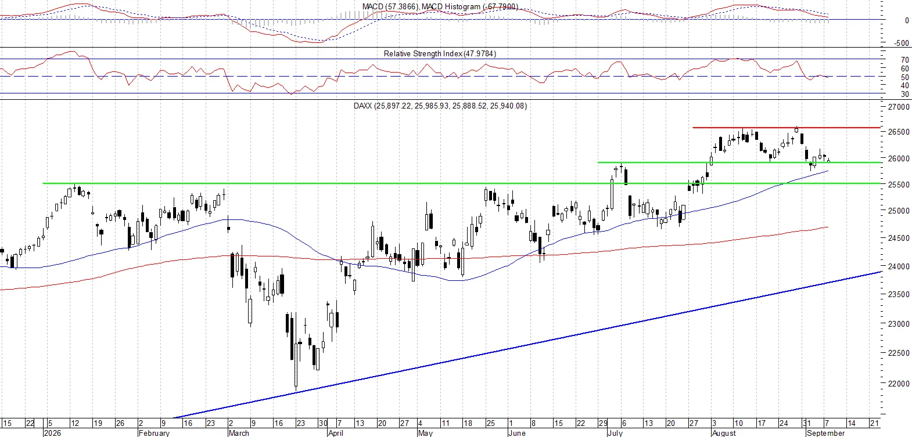Click the June month label
Screen dimensions: 912x437
tap(516, 433)
